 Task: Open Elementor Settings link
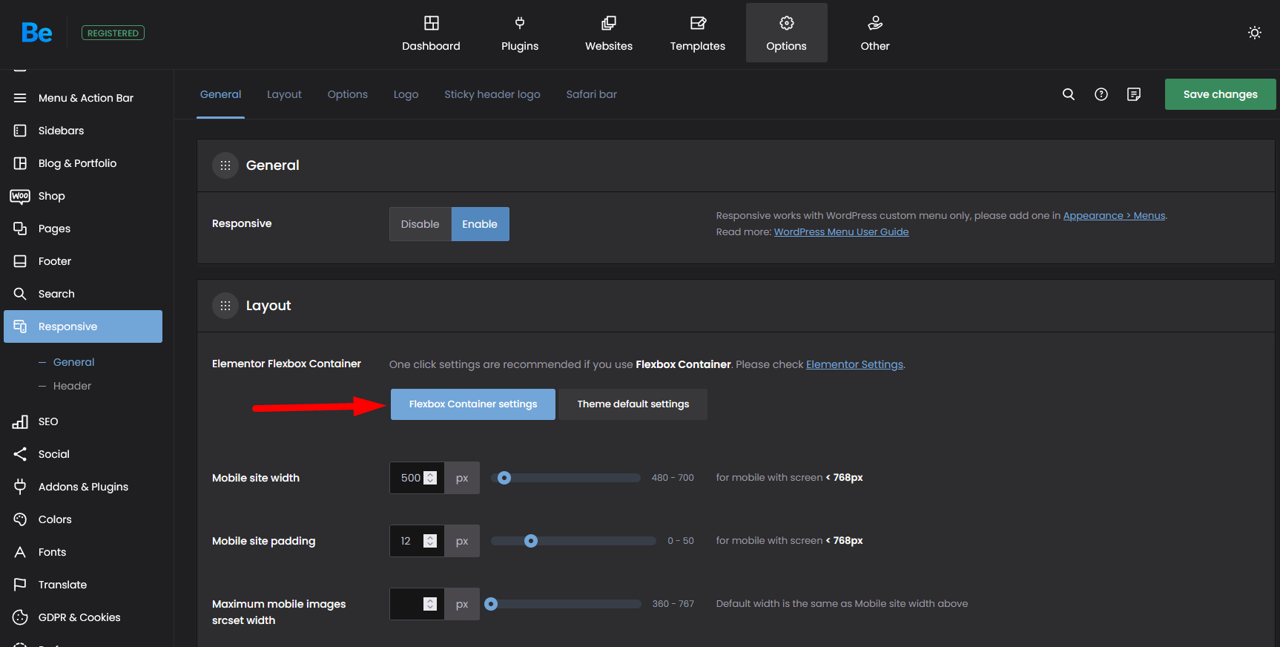(x=854, y=364)
